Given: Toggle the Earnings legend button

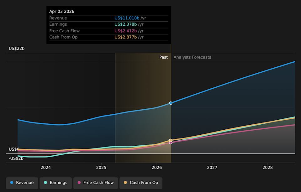Looking at the screenshot, I should [56, 183].
